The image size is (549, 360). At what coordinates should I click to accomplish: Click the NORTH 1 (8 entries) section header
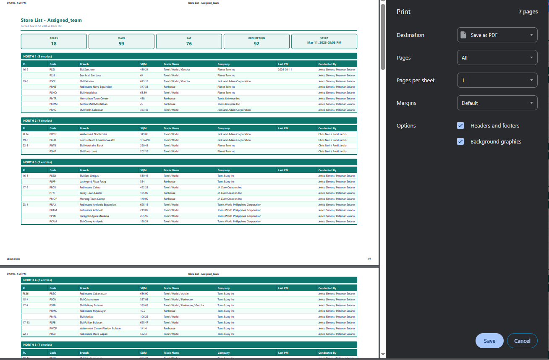tap(189, 56)
